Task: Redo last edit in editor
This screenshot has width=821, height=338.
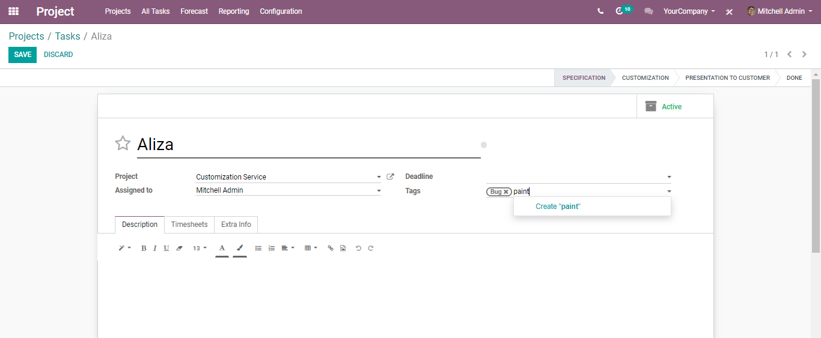Action: click(x=371, y=248)
